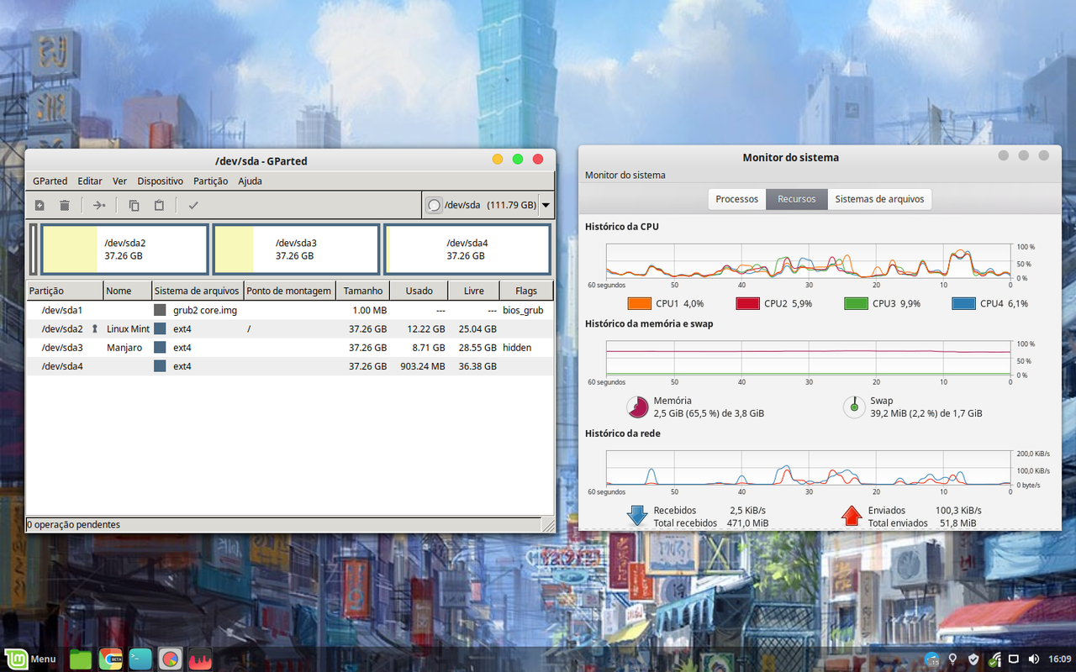Sort by the Partição column header
Screen dimensions: 1076x672
pyautogui.click(x=65, y=291)
